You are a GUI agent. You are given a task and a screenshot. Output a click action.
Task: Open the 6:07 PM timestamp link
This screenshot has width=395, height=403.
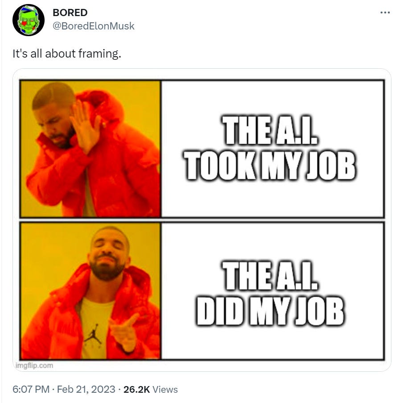(x=31, y=389)
